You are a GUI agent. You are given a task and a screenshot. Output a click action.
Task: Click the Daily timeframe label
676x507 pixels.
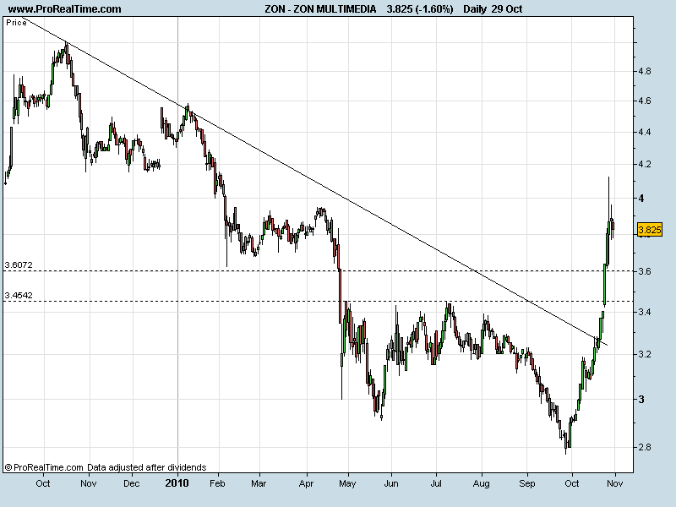(475, 9)
